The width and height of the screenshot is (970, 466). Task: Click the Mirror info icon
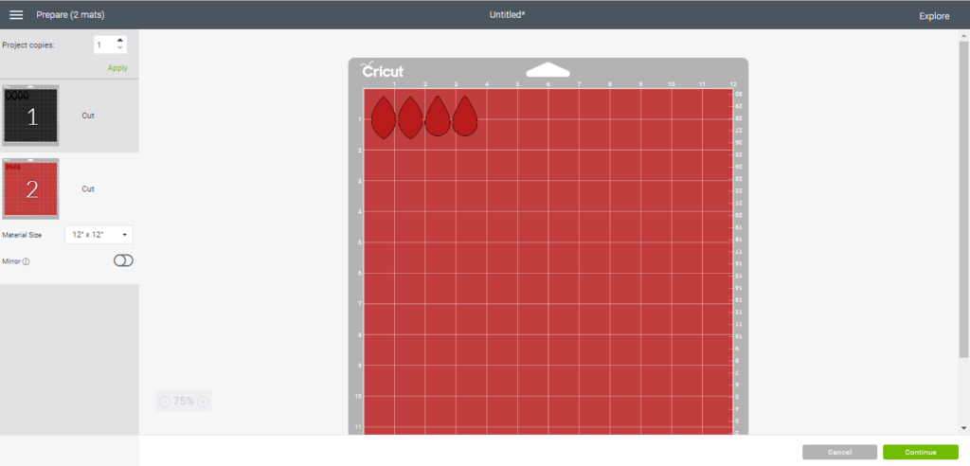tap(26, 261)
